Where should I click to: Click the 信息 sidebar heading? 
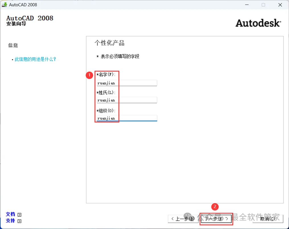[13, 45]
